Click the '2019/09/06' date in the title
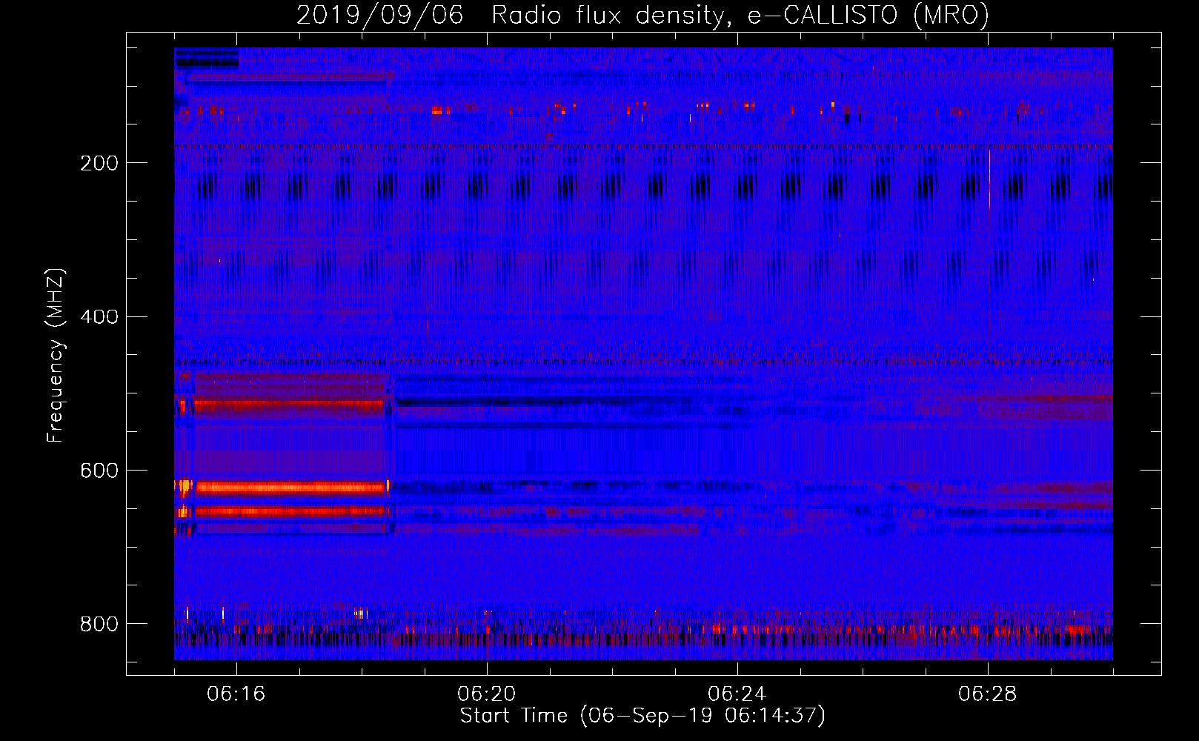Viewport: 1199px width, 741px height. (x=380, y=15)
